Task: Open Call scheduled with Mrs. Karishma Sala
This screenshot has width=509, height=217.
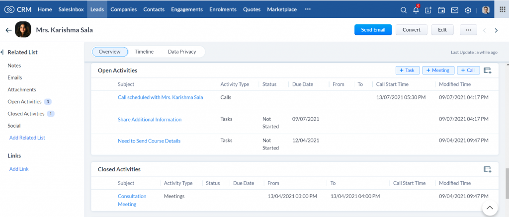Action: [161, 97]
